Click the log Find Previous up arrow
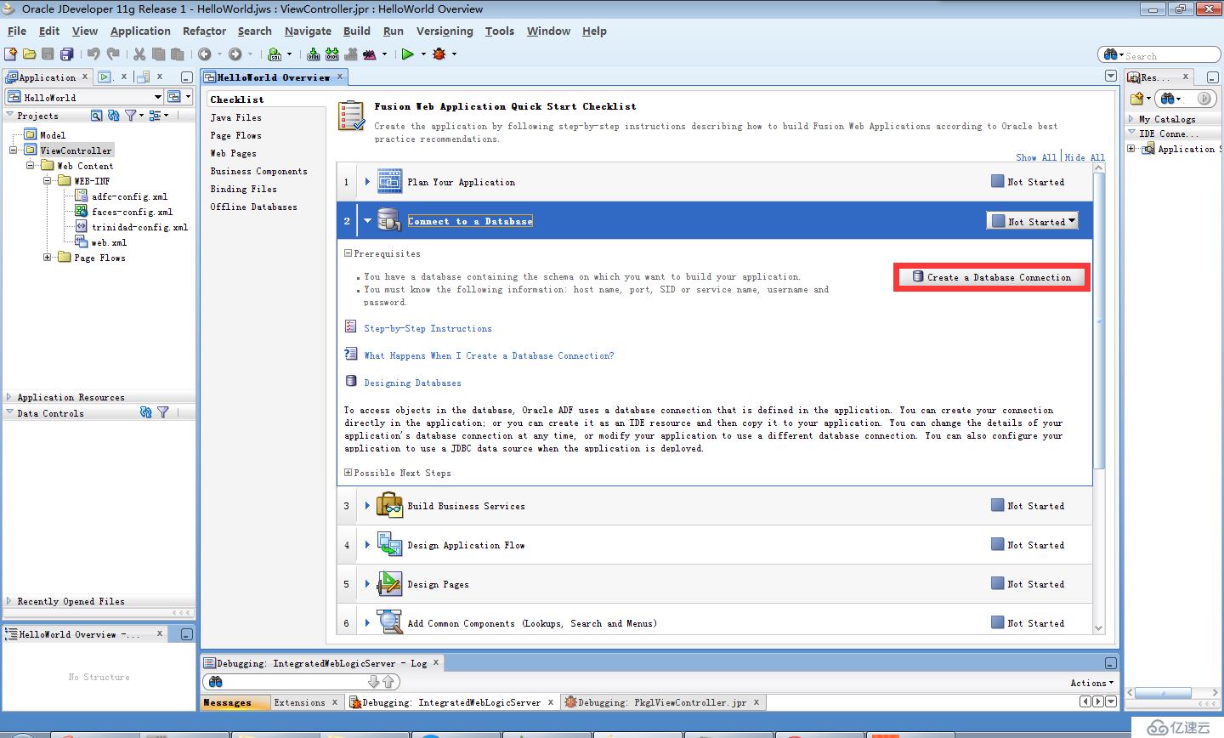Screen dimensions: 1224x738 click(388, 682)
